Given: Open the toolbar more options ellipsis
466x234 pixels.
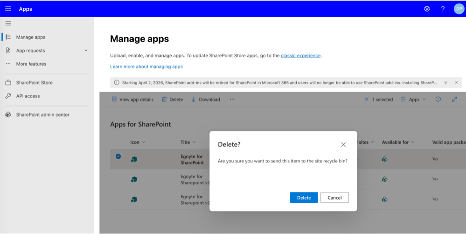Looking at the screenshot, I should [x=232, y=100].
